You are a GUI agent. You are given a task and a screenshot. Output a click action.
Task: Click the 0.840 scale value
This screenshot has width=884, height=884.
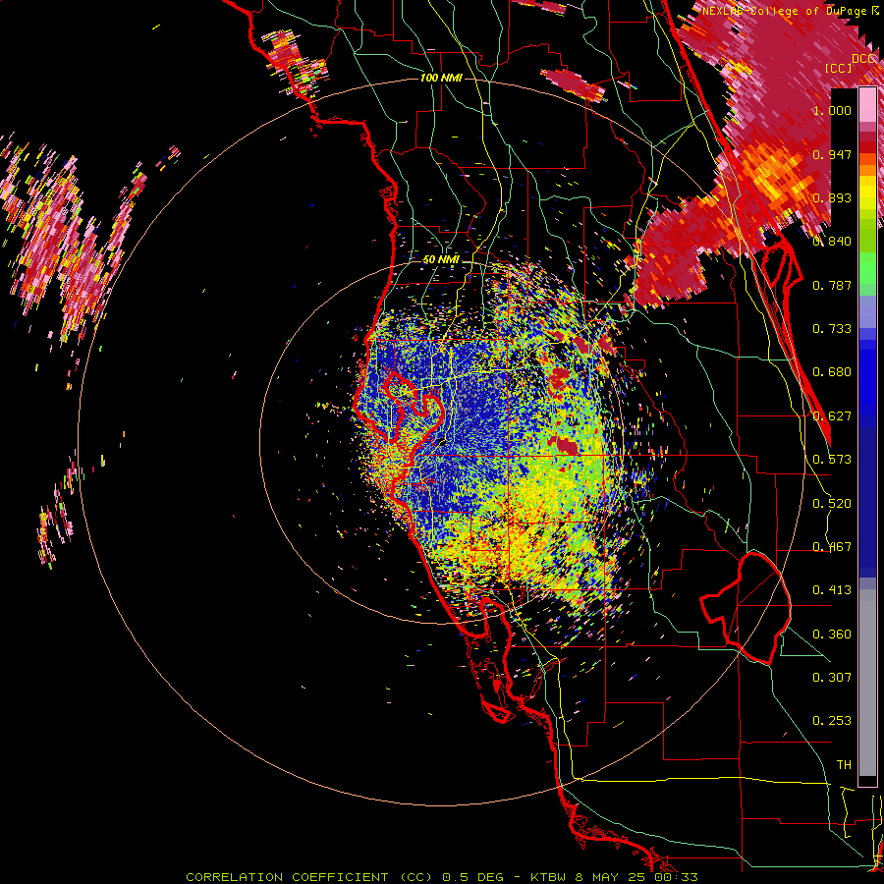click(832, 242)
